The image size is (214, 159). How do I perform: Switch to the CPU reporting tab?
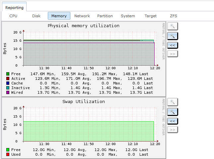coord(13,16)
